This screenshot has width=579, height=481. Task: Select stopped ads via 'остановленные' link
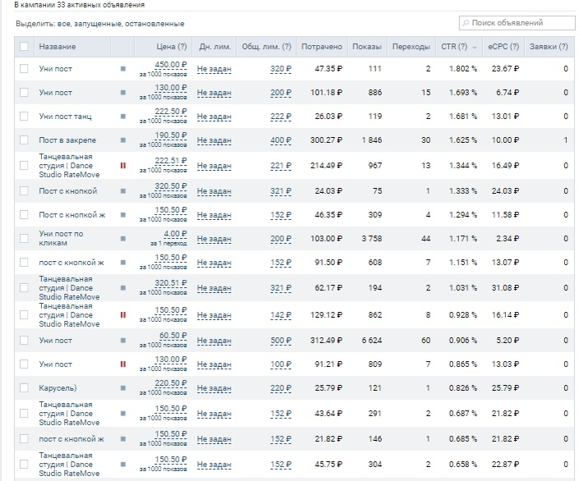pos(154,24)
